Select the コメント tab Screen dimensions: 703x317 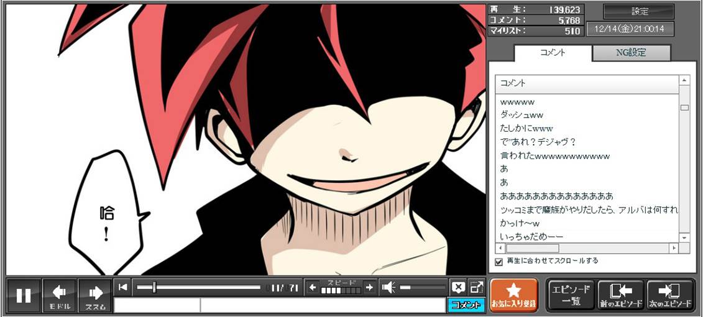click(x=553, y=53)
